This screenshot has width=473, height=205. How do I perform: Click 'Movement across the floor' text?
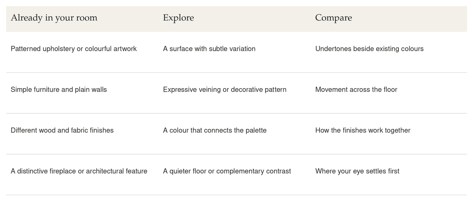click(356, 90)
